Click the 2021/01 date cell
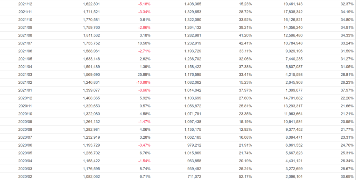The height and width of the screenshot is (180, 356). (25, 90)
